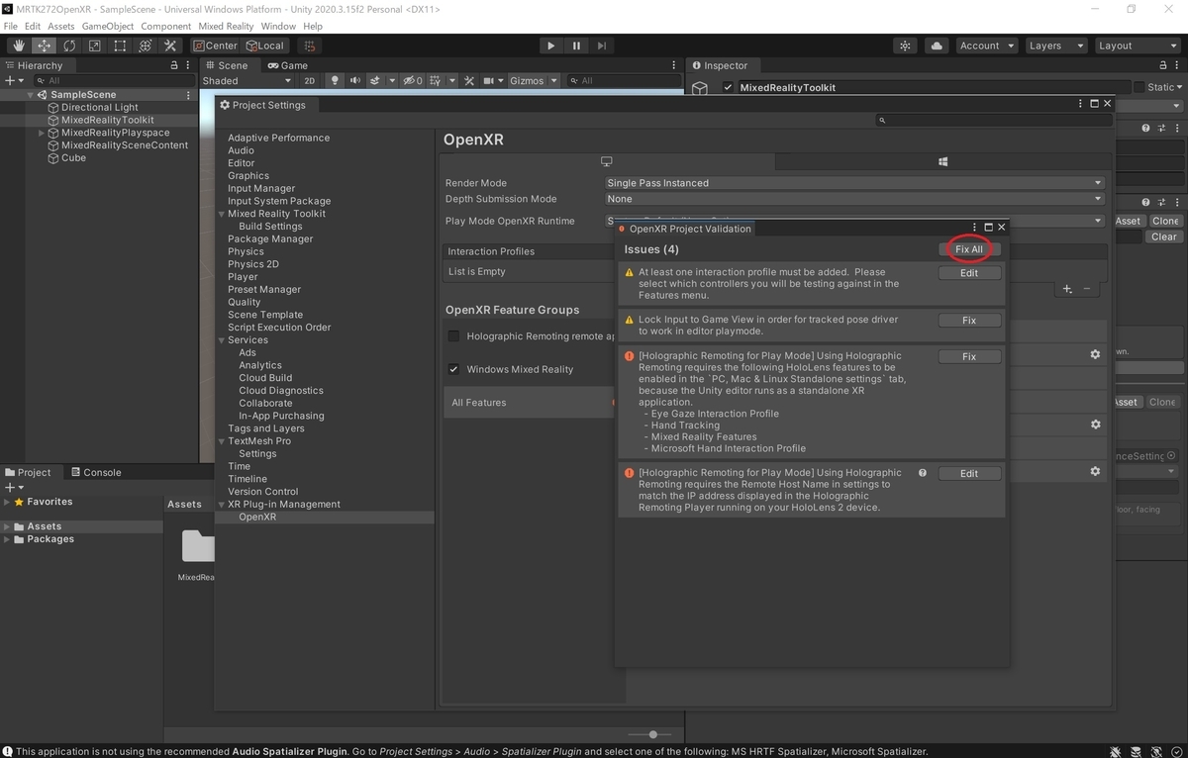Open the Shaded draw mode dropdown
The height and width of the screenshot is (758, 1188).
[x=247, y=80]
